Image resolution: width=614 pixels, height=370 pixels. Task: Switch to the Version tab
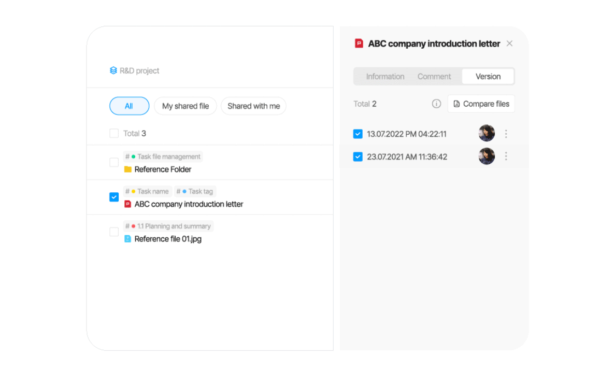488,76
